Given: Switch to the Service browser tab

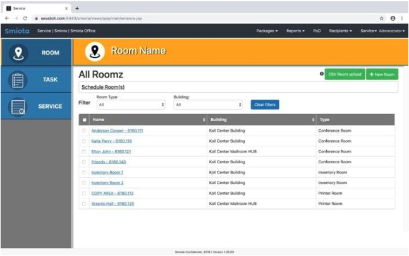Looking at the screenshot, I should pyautogui.click(x=37, y=8).
